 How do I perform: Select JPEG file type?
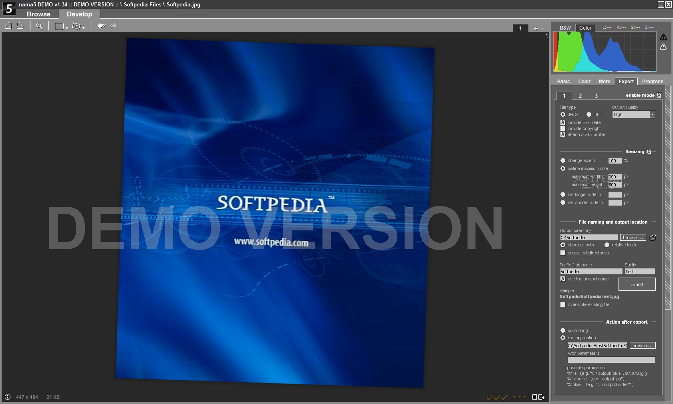pos(563,114)
